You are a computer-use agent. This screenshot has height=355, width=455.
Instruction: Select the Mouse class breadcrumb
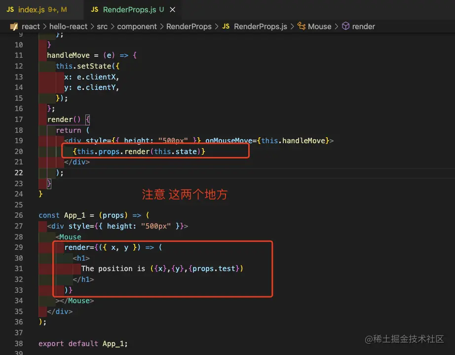pos(319,26)
